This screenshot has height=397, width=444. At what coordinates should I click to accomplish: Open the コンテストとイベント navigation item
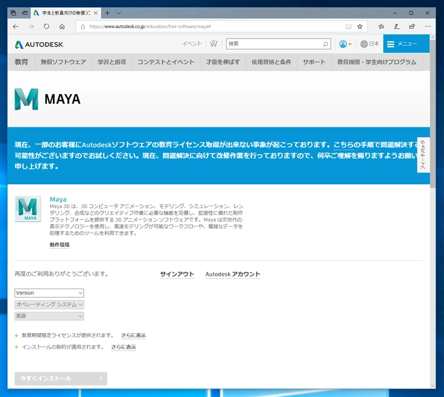pos(166,62)
